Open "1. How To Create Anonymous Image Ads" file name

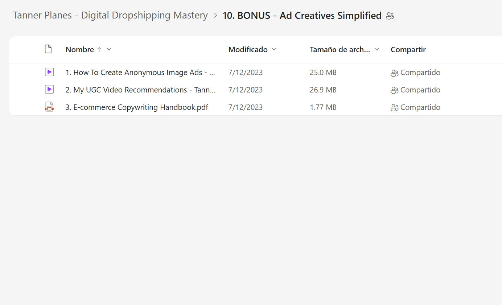(140, 73)
